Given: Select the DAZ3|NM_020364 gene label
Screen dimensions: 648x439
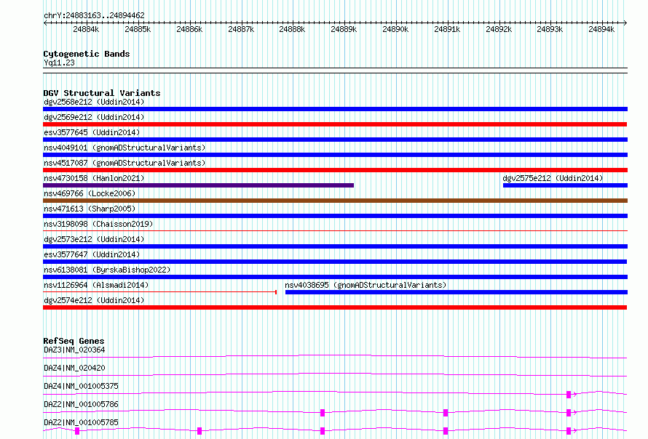Looking at the screenshot, I should (74, 350).
